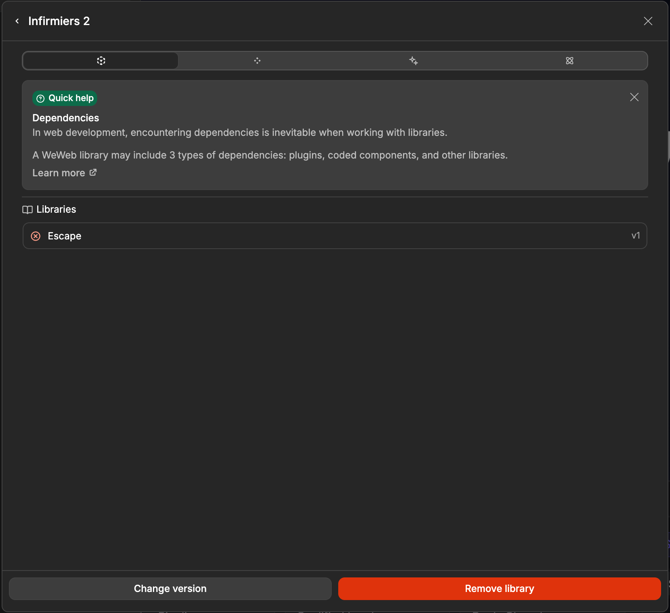Open the atom-shaped icon tab
Image resolution: width=670 pixels, height=613 pixels.
(x=569, y=61)
